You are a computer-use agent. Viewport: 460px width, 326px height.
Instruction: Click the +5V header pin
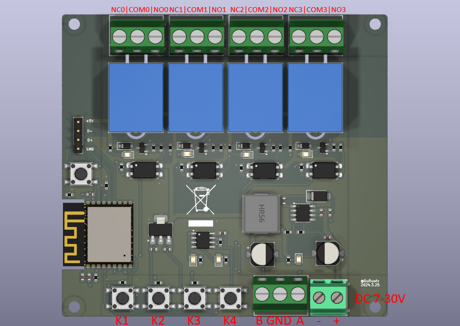click(x=78, y=121)
